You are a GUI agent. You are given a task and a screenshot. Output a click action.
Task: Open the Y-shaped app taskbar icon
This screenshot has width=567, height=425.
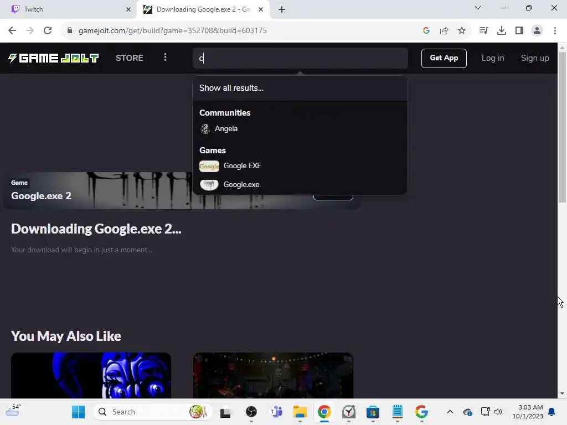[x=349, y=412]
